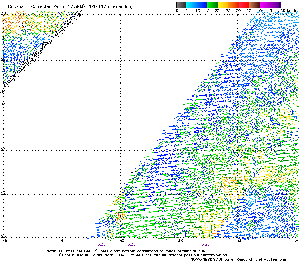The image size is (299, 262).
Task: Click the latitude axis label '26'
Action: [3, 104]
